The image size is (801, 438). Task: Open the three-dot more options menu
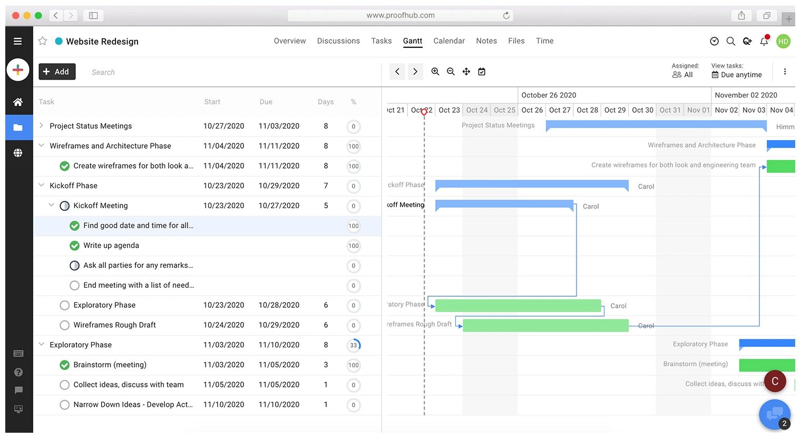785,72
